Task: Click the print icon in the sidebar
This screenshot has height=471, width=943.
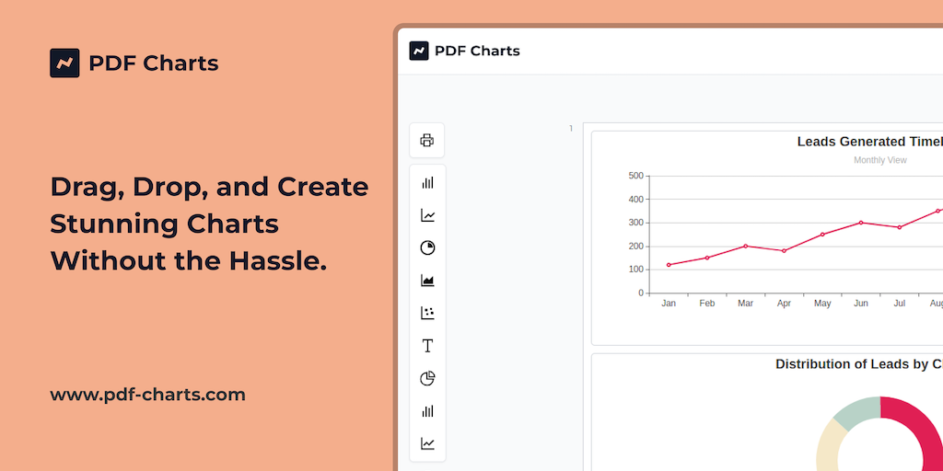Action: (x=427, y=141)
